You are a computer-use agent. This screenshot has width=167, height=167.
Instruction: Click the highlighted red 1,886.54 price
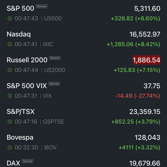coord(146,60)
